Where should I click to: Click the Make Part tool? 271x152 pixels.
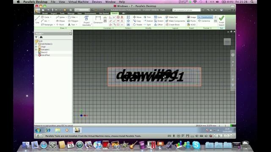click(171, 17)
